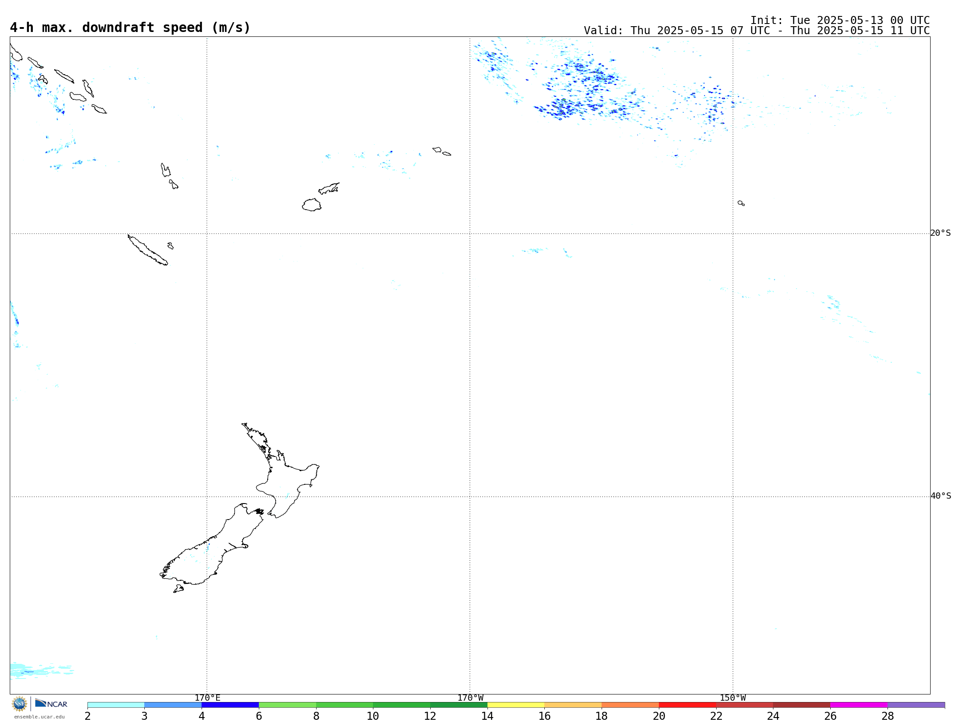Screen dimensions: 959x722
Task: Click the dark blue 4-6 color swatch
Action: [230, 705]
